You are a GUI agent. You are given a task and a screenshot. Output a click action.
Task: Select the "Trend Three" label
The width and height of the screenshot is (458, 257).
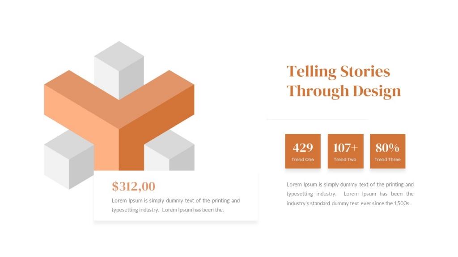387,159
